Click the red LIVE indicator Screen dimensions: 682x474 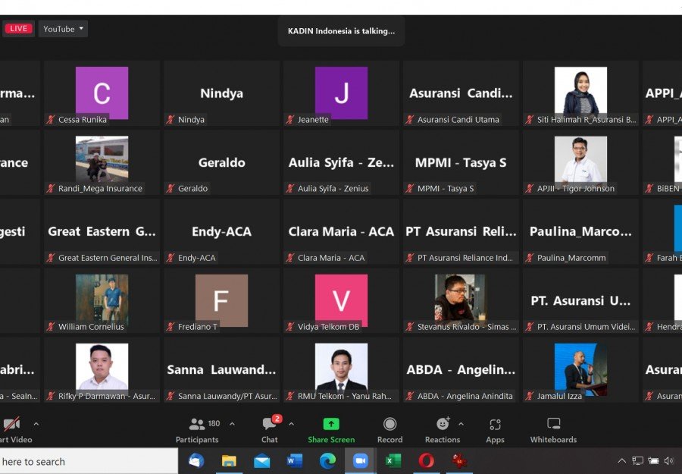point(18,29)
